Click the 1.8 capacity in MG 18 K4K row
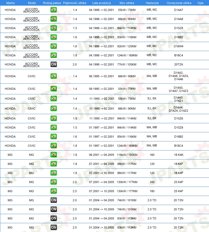 click(75, 155)
